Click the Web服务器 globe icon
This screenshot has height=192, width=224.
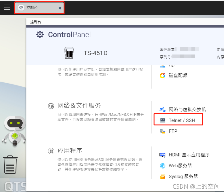pyautogui.click(x=163, y=166)
